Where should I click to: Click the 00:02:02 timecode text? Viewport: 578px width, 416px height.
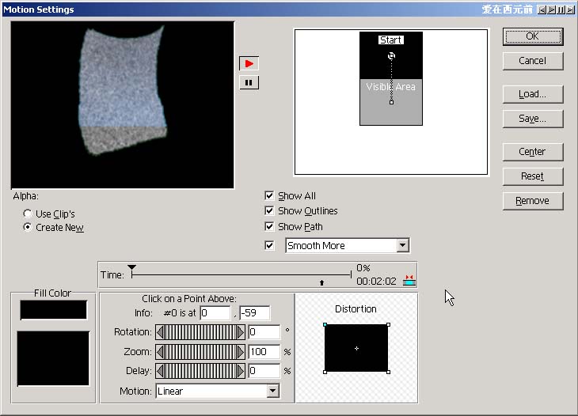coord(376,282)
